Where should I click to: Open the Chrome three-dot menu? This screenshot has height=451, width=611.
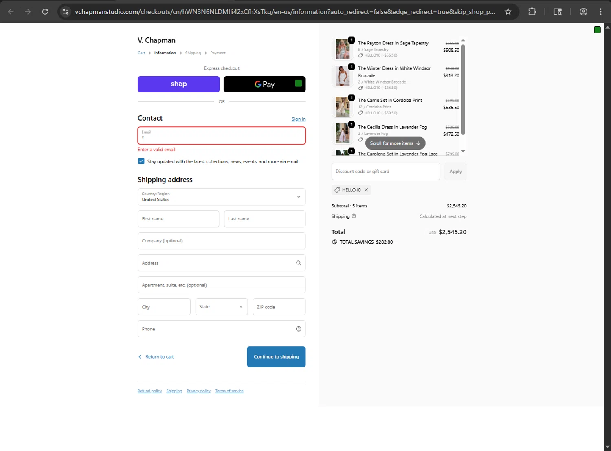click(x=601, y=11)
